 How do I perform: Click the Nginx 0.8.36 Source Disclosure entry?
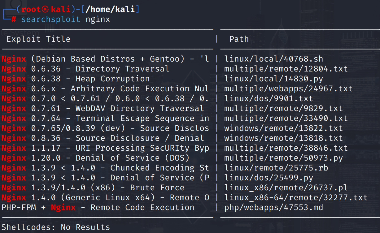103,138
